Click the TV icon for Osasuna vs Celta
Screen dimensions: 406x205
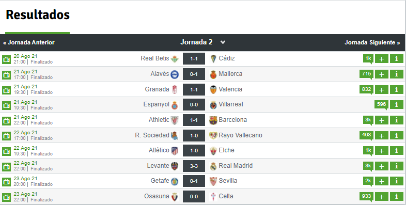[7, 197]
